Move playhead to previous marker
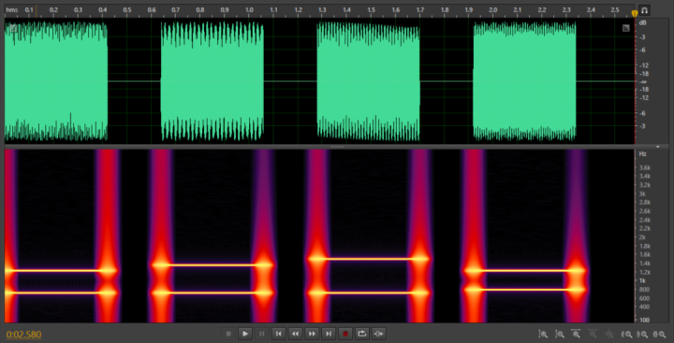Viewport: 674px width, 343px height. [279, 334]
